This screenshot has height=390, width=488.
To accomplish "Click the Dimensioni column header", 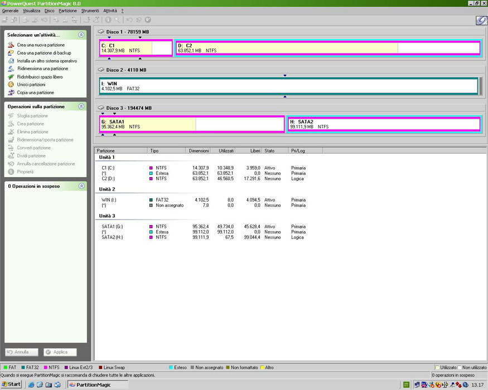I will click(197, 150).
